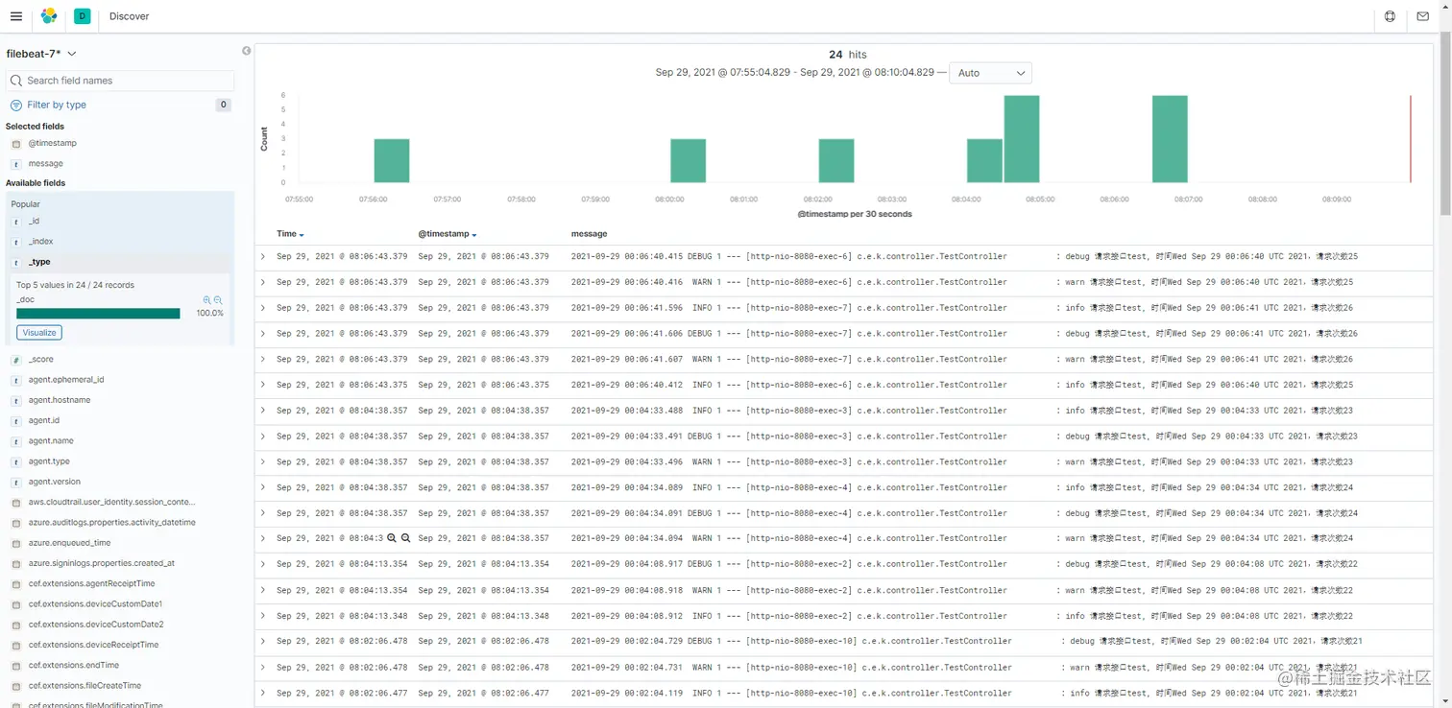Click histogram bar at 07:56:00
The image size is (1452, 708).
click(x=392, y=160)
